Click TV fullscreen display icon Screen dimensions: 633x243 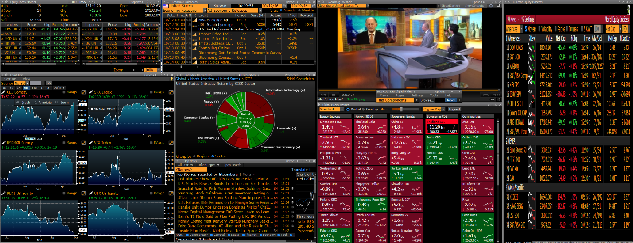(499, 6)
